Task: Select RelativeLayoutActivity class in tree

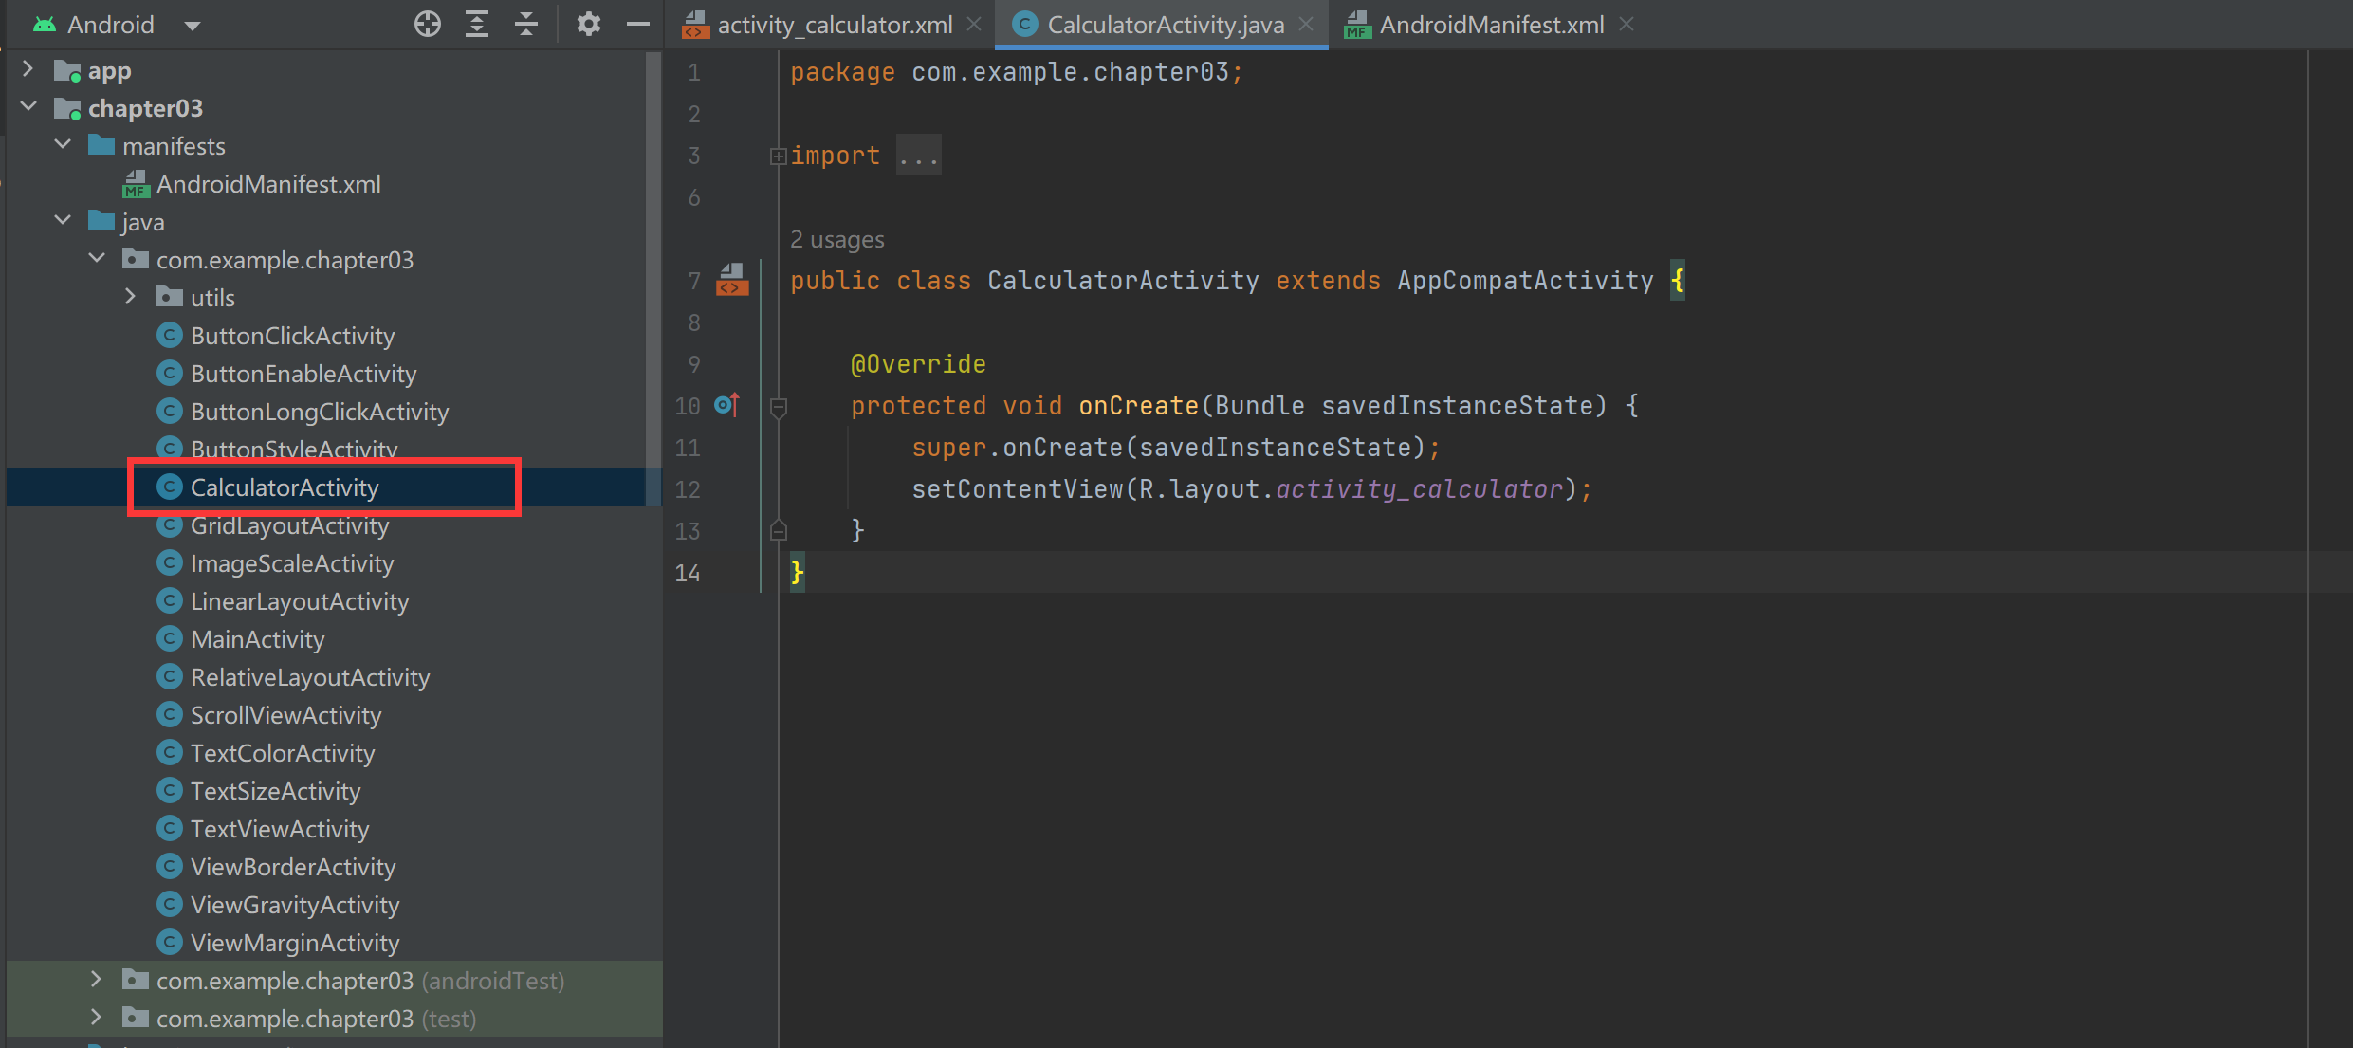Action: (x=310, y=677)
